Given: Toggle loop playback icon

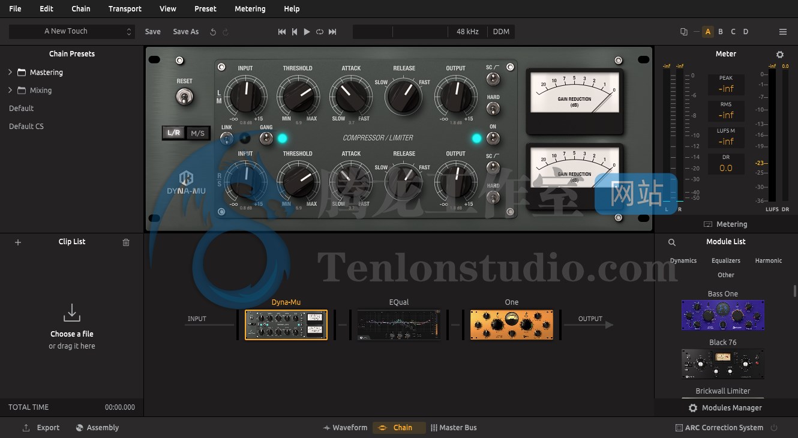Looking at the screenshot, I should 320,32.
